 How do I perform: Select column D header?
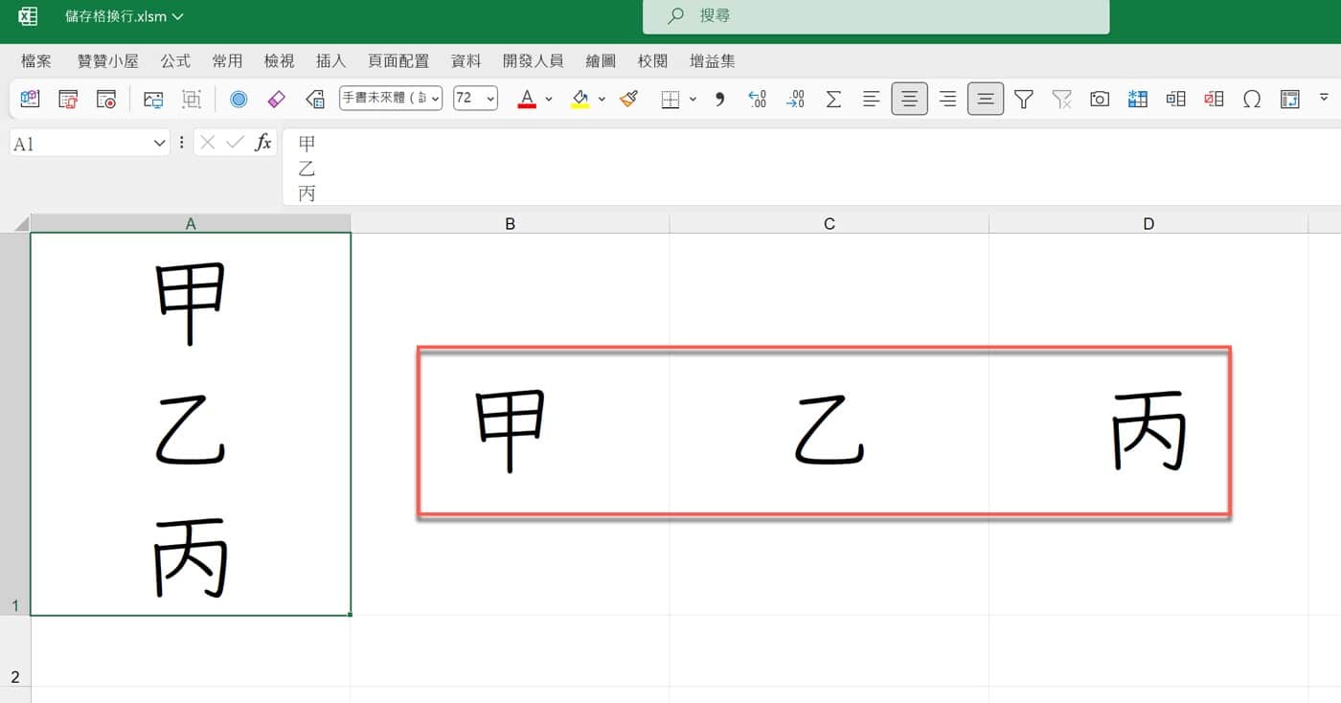pos(1148,223)
